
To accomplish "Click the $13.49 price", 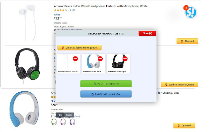I will [x=58, y=18].
